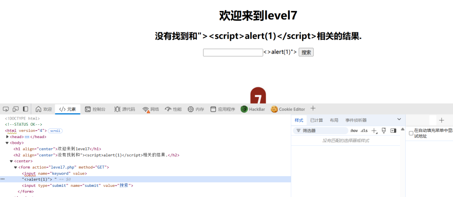
Task: Click the level 7 badge image
Action: point(258,95)
